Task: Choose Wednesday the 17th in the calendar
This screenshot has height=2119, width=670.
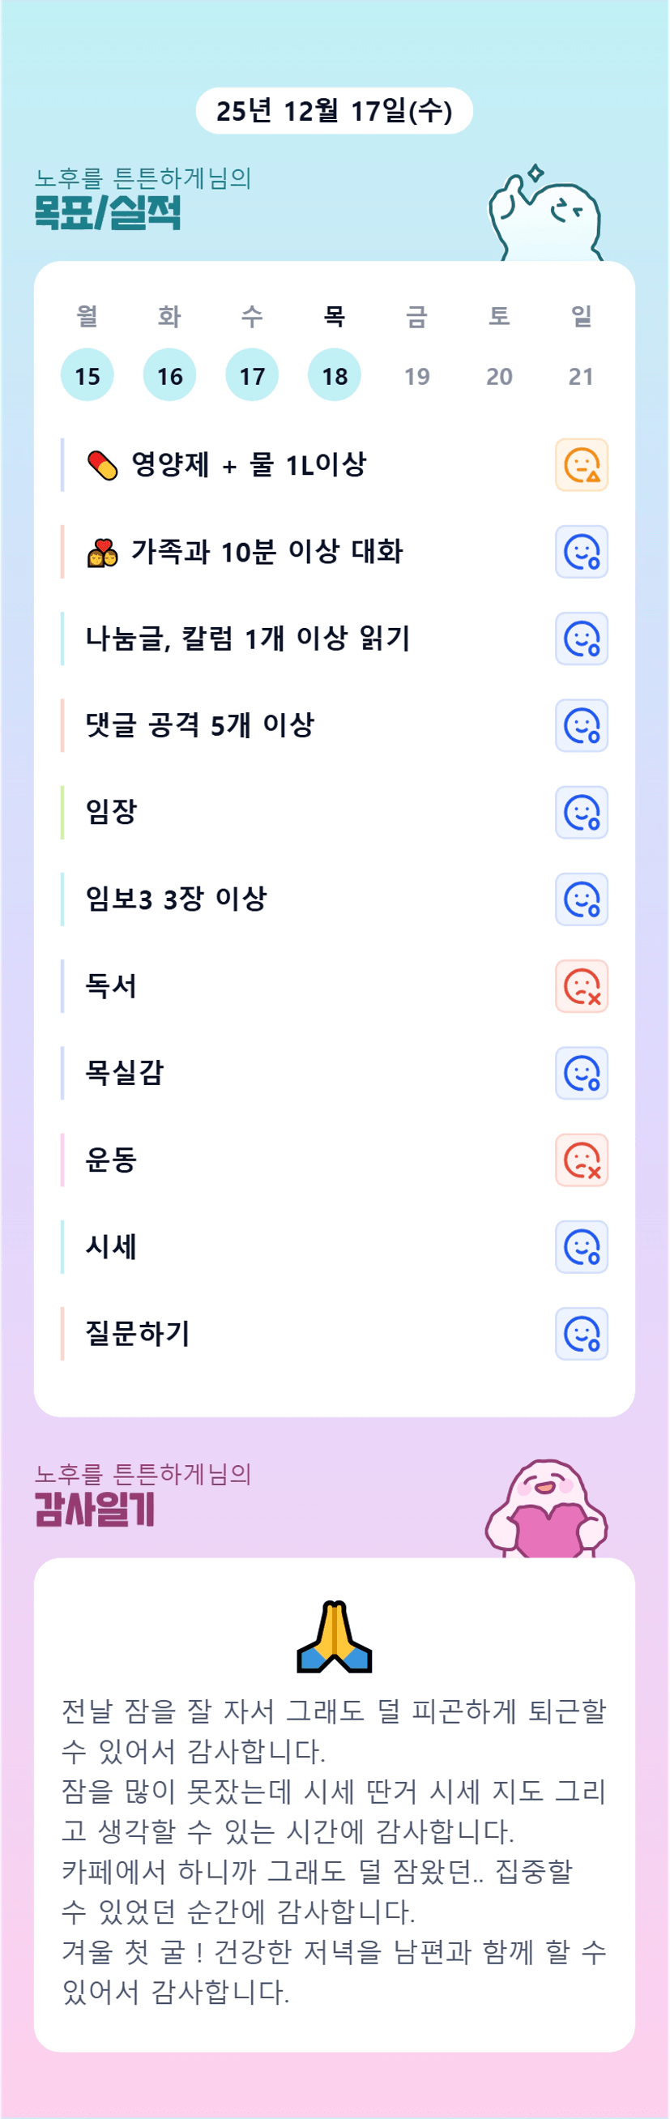Action: (252, 375)
